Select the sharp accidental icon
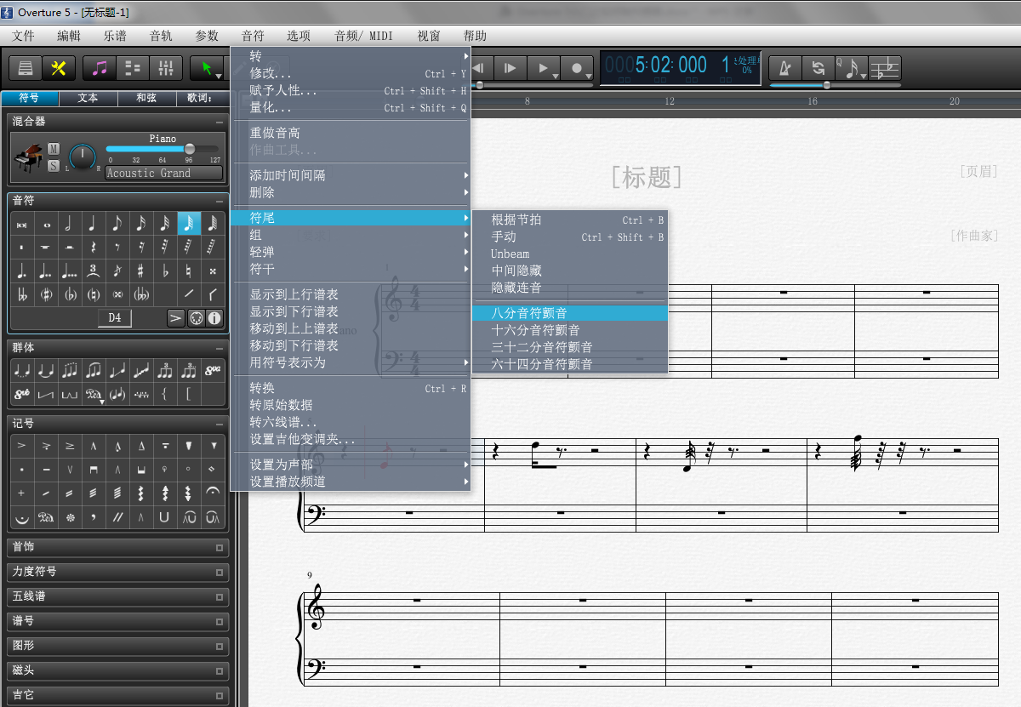 141,271
